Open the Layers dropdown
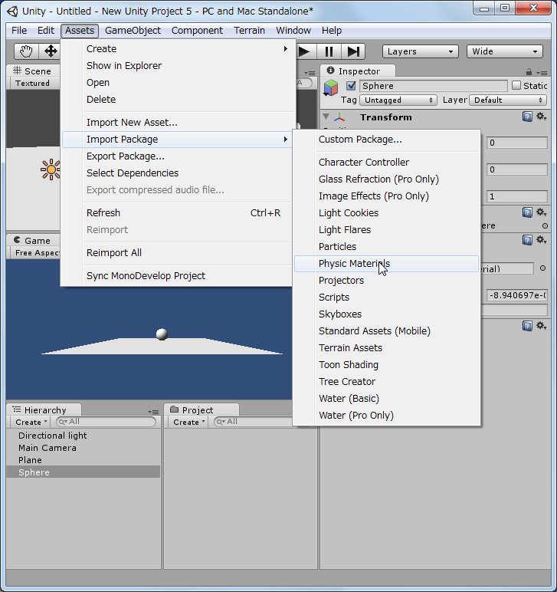557x592 pixels. click(420, 51)
